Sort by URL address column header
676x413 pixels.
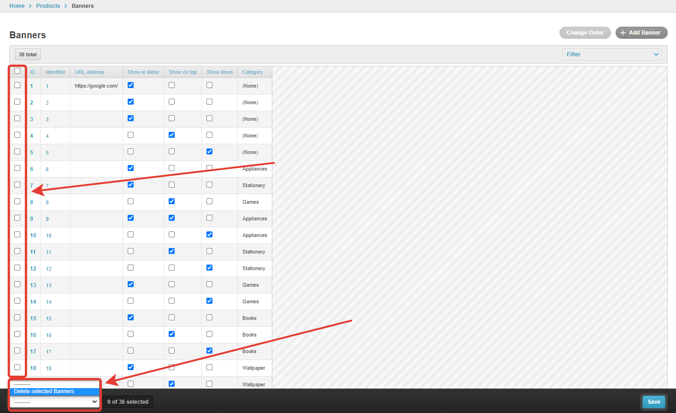pos(89,72)
